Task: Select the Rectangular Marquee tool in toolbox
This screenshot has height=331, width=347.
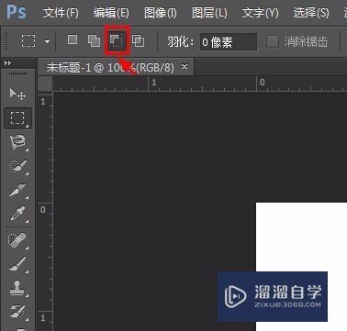Action: coord(17,118)
